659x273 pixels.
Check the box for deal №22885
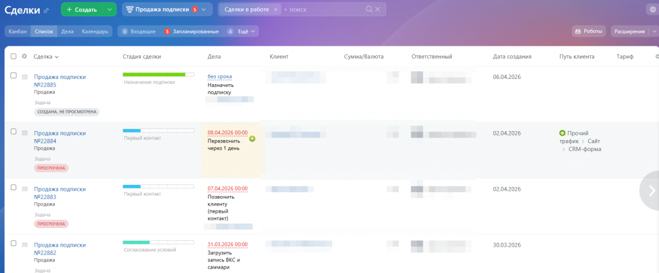14,76
